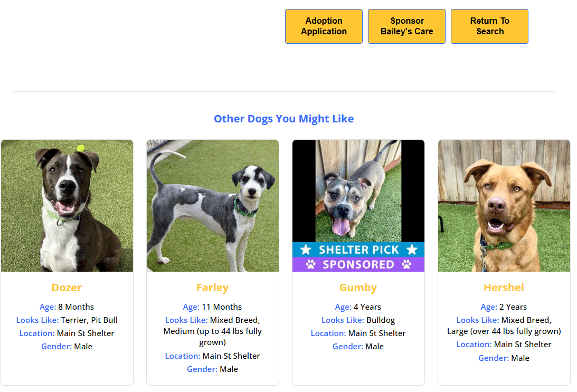
Task: Click the Farley name link
Action: tap(212, 288)
